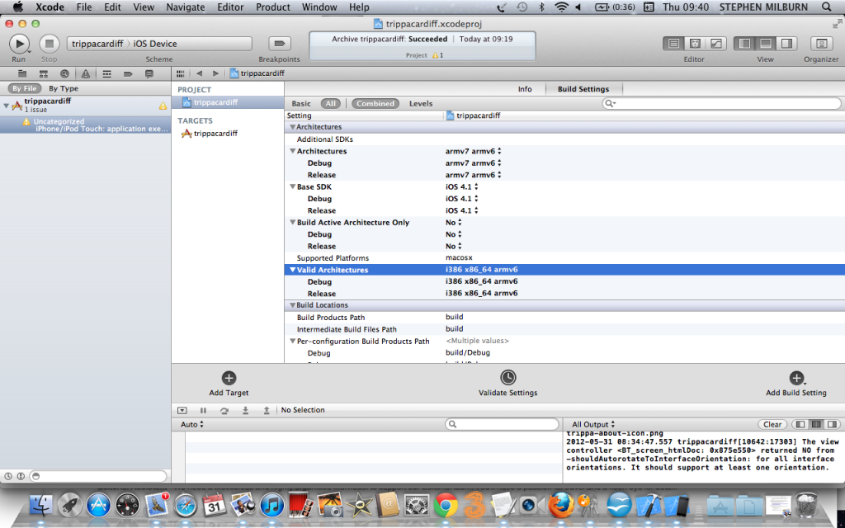Open the Organizer window
The width and height of the screenshot is (845, 528).
821,44
